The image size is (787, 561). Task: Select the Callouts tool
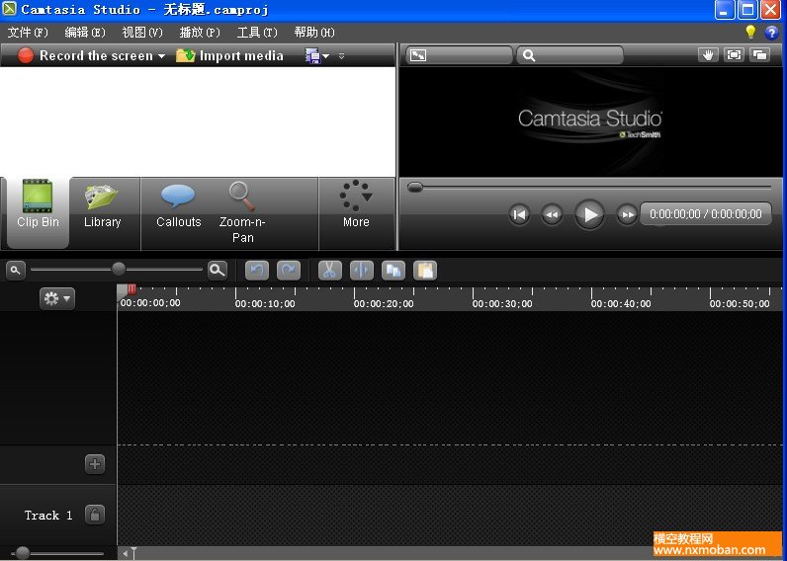point(178,205)
